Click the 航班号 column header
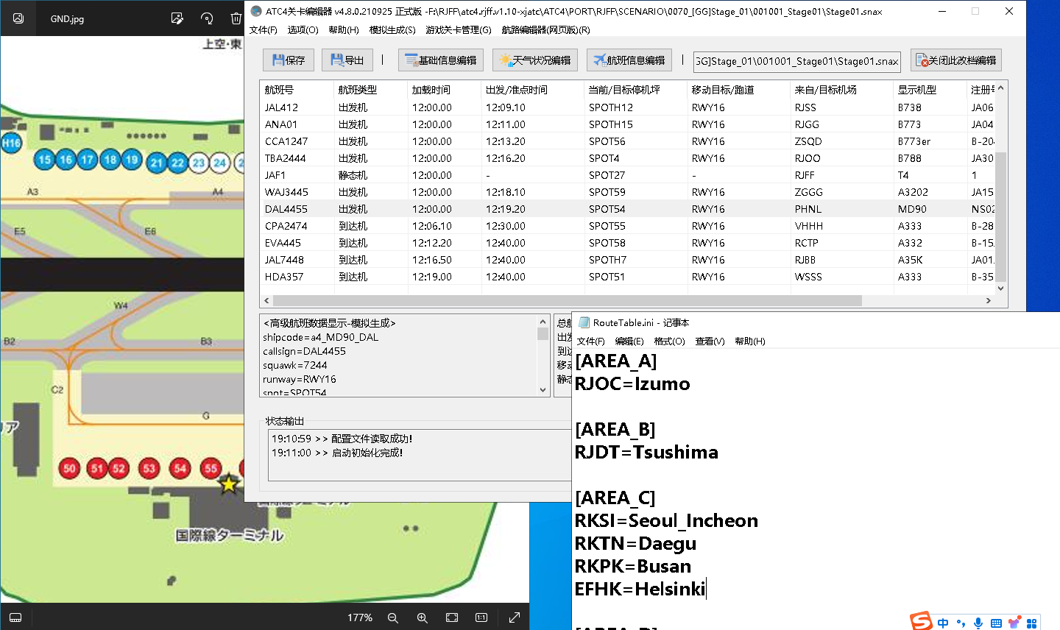 297,90
